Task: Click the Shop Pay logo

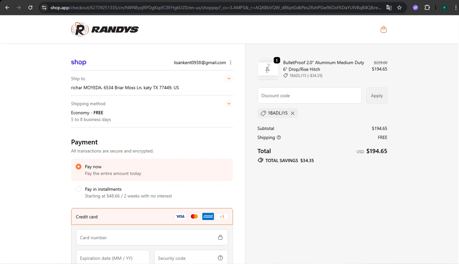Action: coord(79,62)
